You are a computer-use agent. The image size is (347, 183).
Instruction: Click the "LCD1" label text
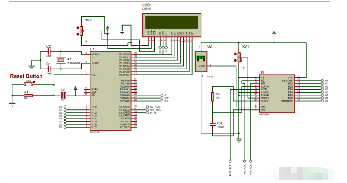pos(147,5)
